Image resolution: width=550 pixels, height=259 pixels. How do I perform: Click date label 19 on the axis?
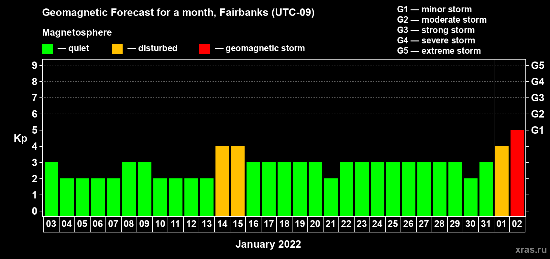300,224
